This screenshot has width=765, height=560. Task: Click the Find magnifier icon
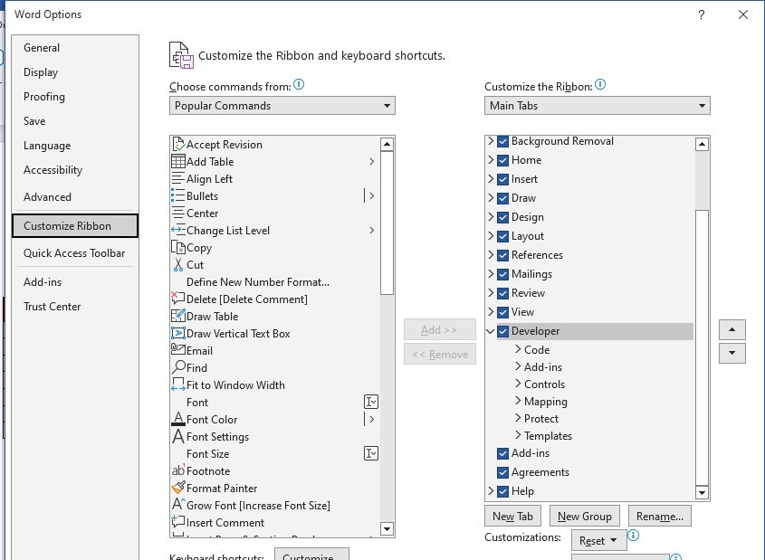(178, 368)
